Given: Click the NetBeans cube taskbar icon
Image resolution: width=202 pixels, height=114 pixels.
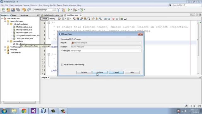Looking at the screenshot, I should click(x=43, y=111).
